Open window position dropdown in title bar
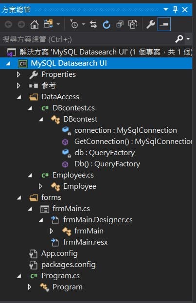 point(166,9)
